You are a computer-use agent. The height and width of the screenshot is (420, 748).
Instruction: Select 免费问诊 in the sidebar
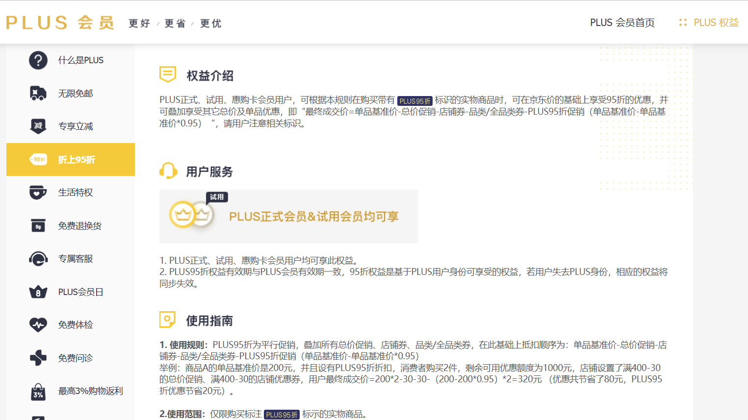pos(71,358)
